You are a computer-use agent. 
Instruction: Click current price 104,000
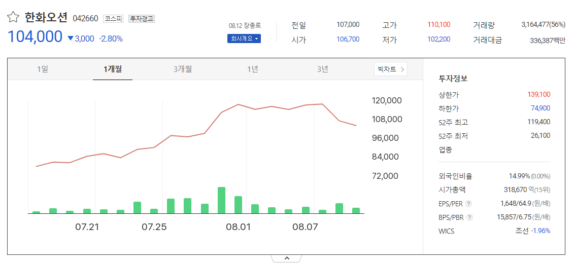click(x=35, y=36)
